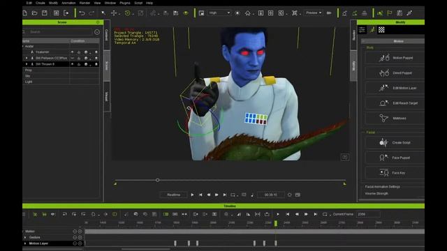Jump to the end frame below viewport
The height and width of the screenshot is (251, 447).
tap(225, 195)
